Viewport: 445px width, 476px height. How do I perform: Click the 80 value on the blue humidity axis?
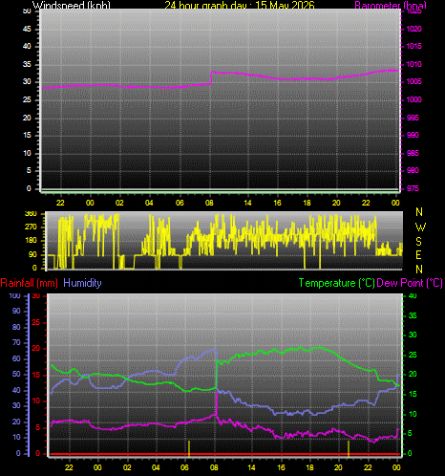16,327
